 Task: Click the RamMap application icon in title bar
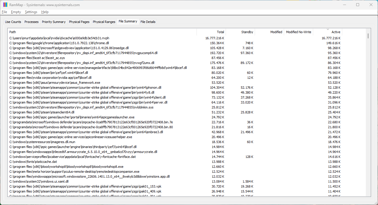point(5,5)
